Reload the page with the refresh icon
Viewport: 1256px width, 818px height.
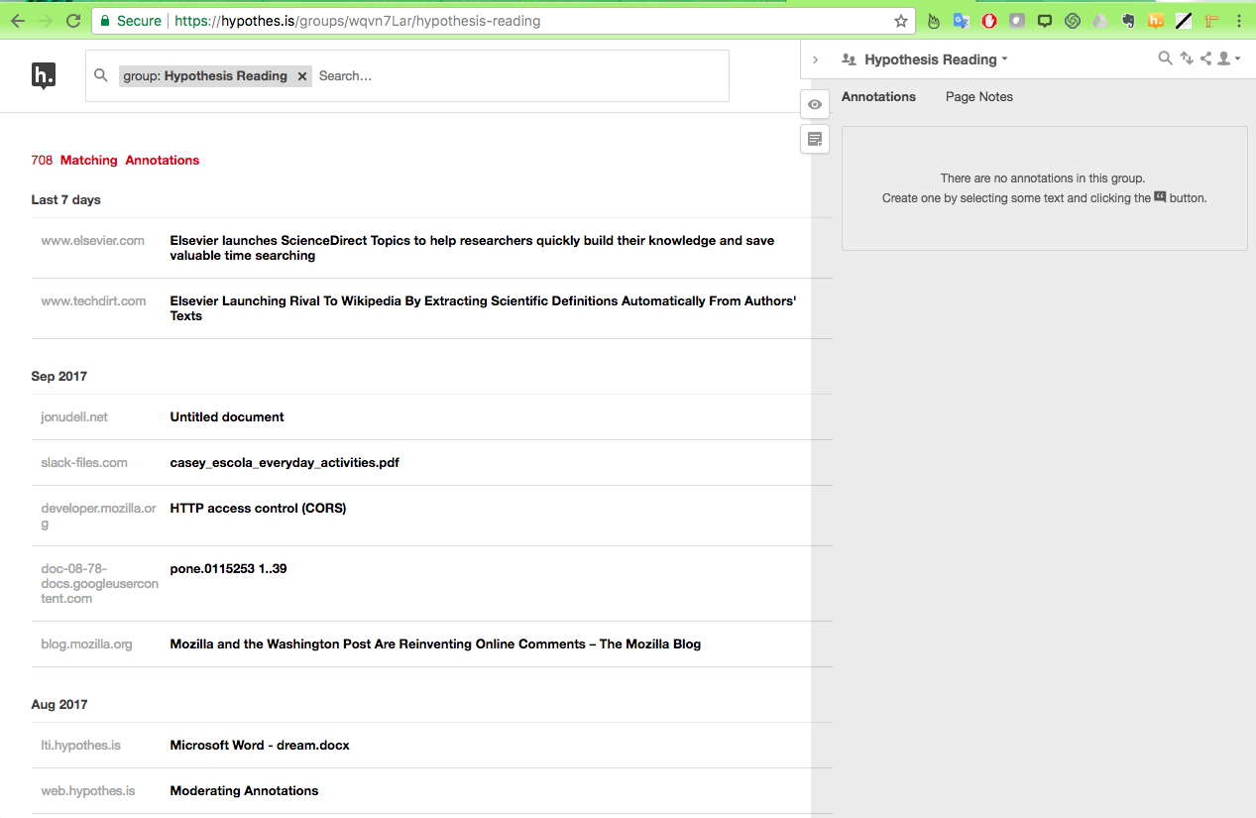[73, 21]
